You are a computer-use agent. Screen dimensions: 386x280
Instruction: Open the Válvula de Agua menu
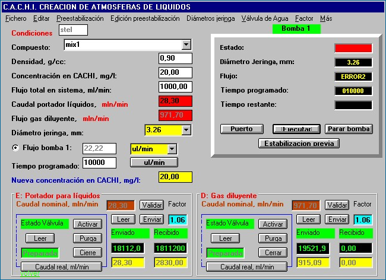(264, 18)
